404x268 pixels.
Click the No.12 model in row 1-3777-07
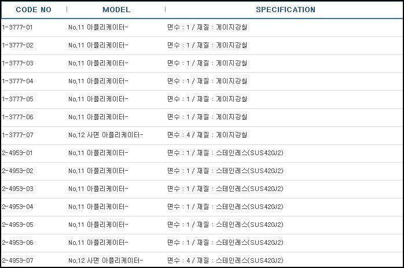106,135
